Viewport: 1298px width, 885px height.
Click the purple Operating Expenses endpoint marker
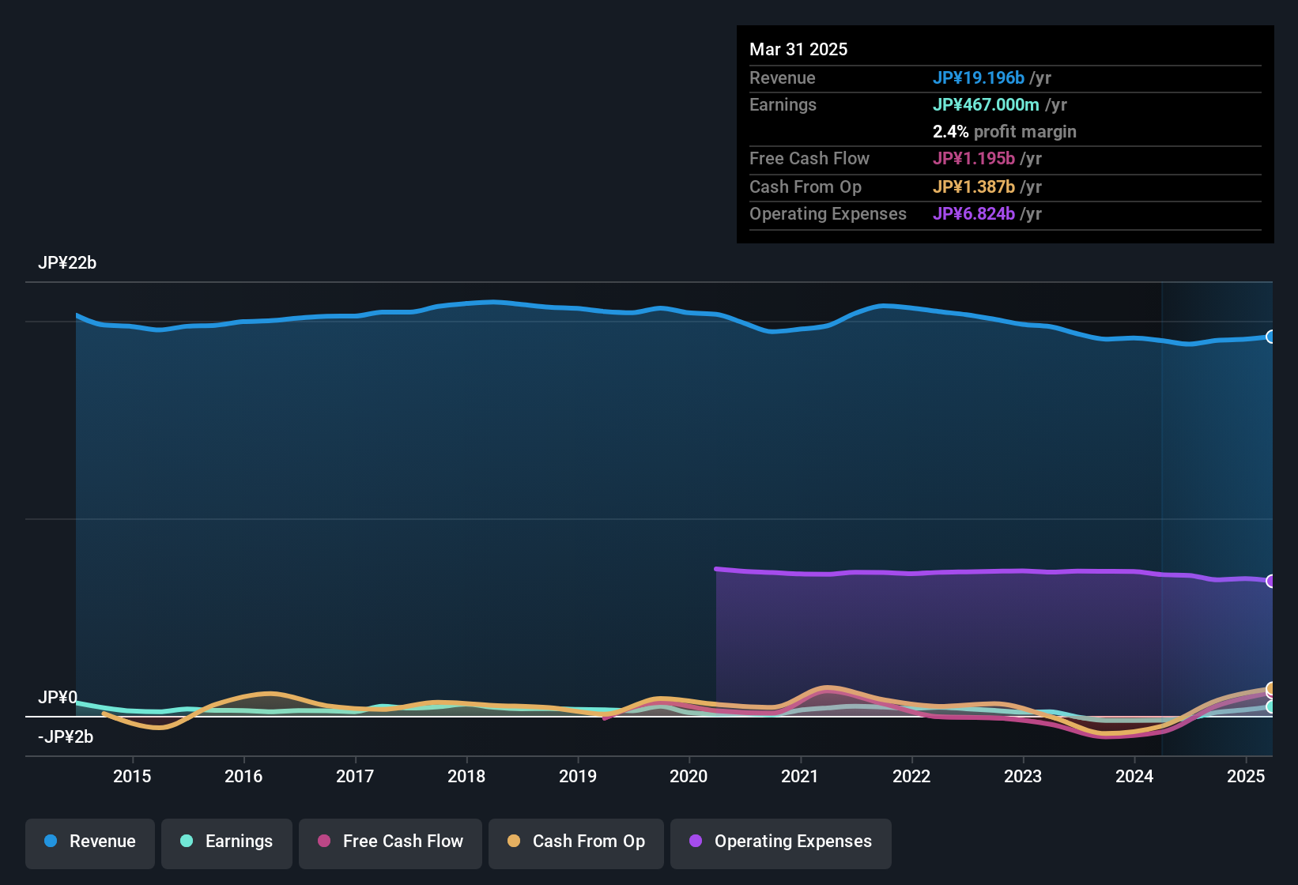[1271, 581]
